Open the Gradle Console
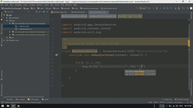The image size is (193, 108). click(x=182, y=99)
